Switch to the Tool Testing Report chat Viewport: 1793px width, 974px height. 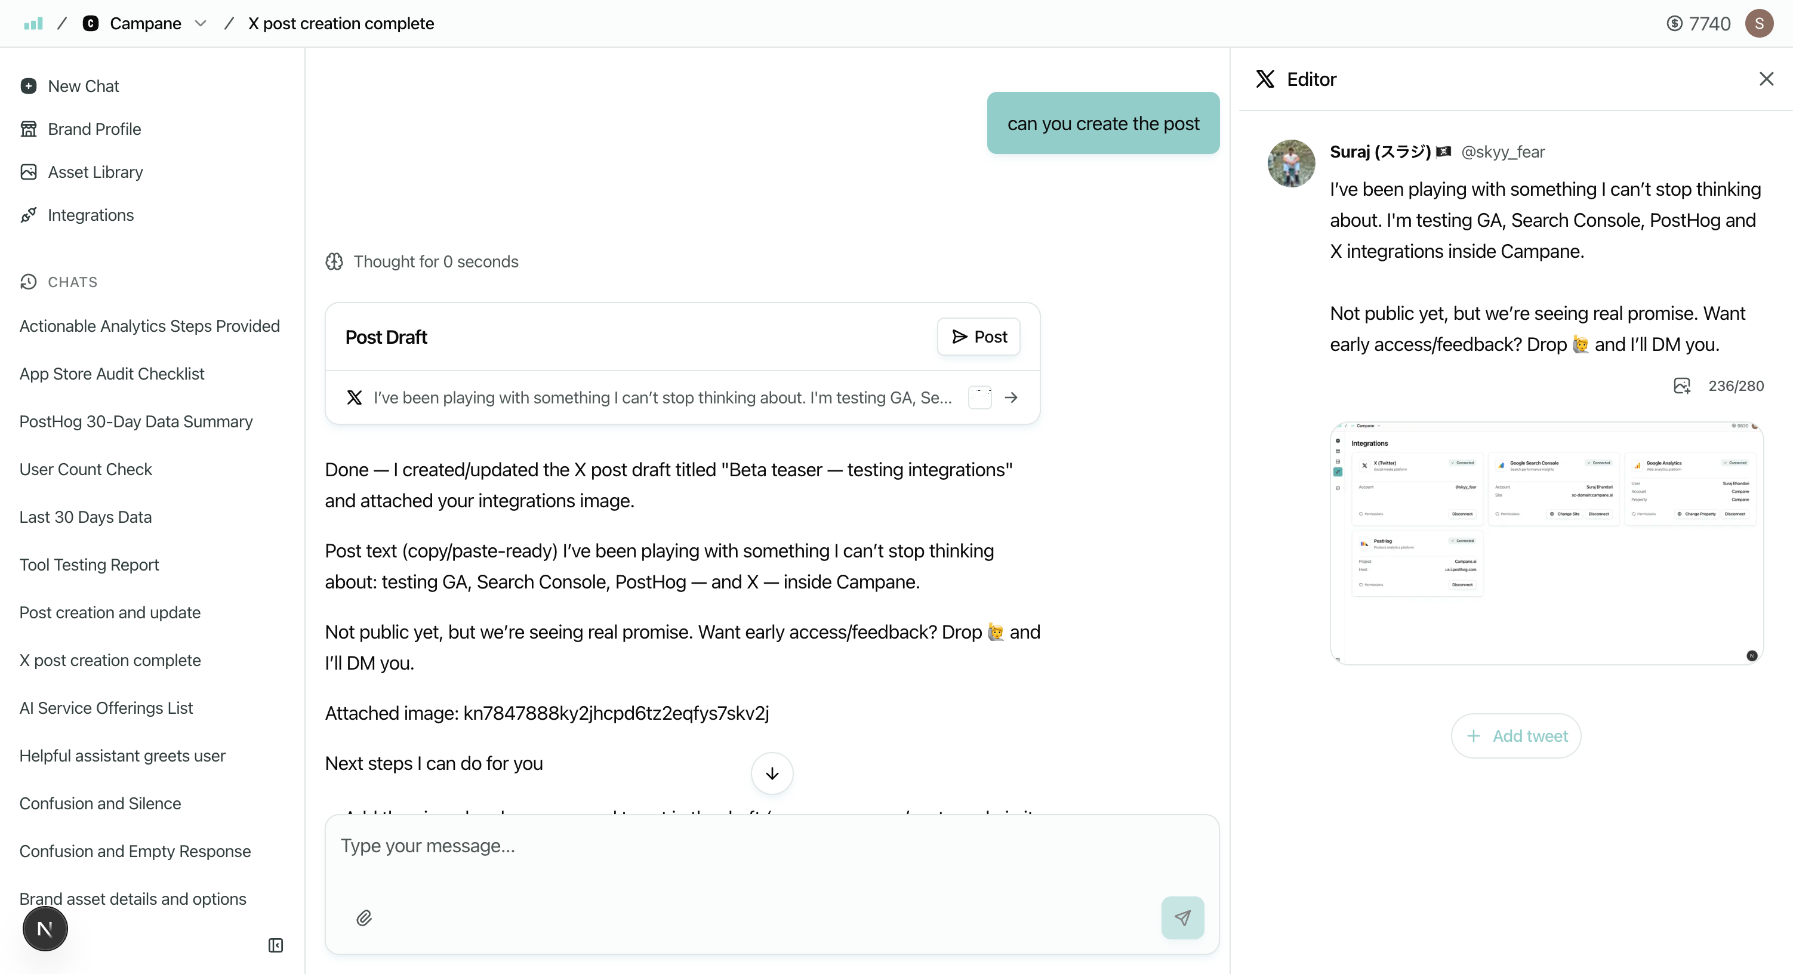click(x=89, y=564)
